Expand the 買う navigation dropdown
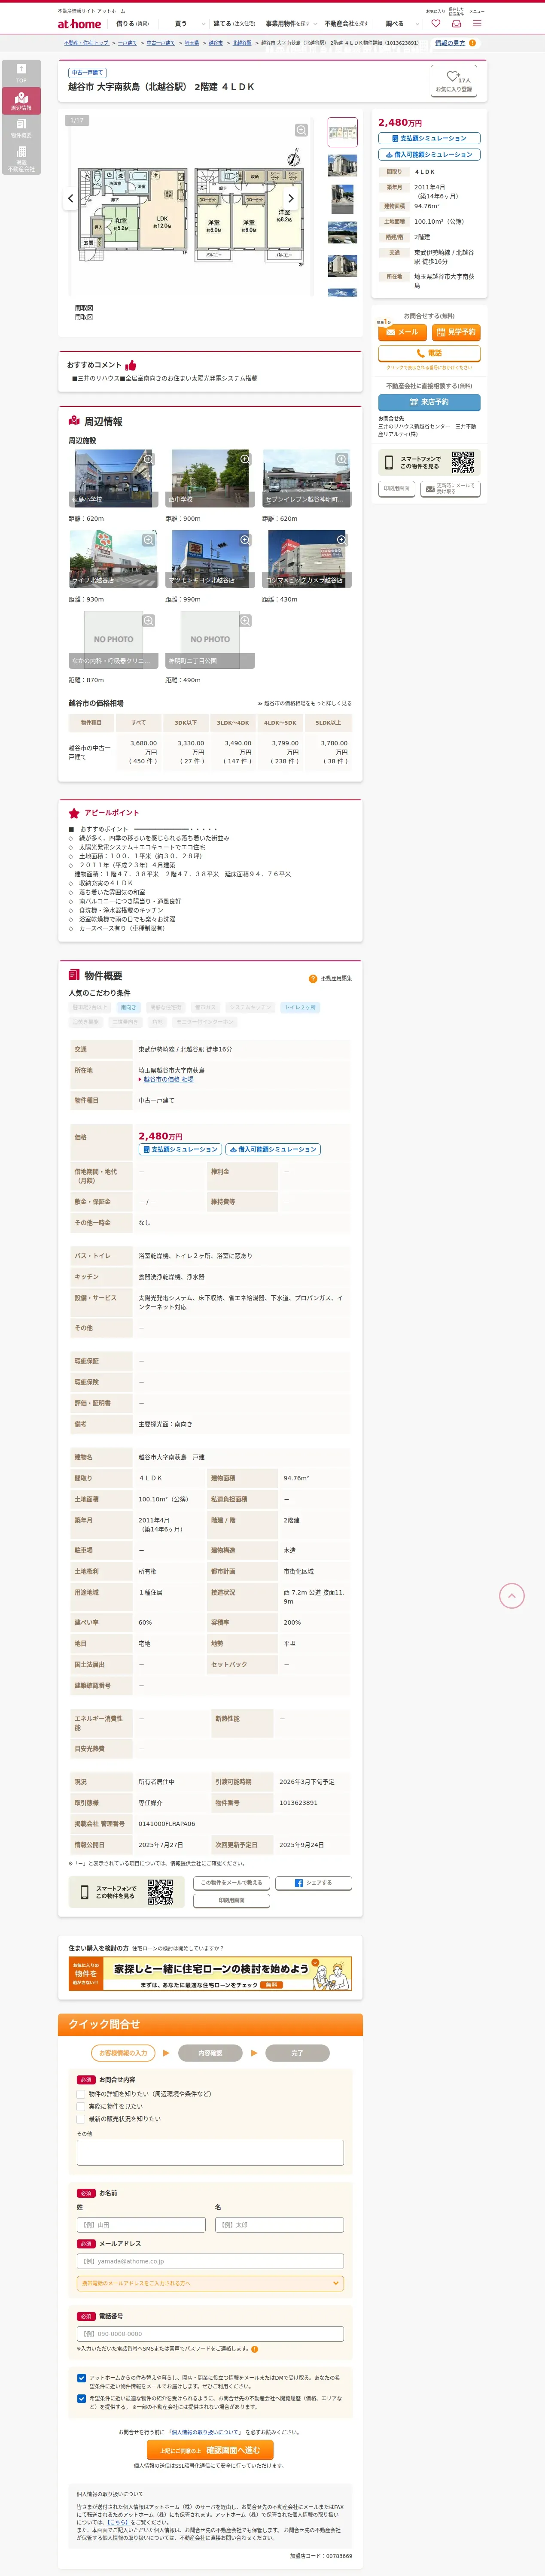Viewport: 545px width, 2576px height. 189,23
